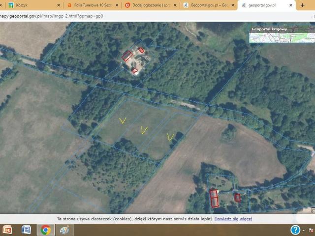Close the Koszyk tab
Image resolution: width=315 pixels, height=236 pixels.
click(59, 5)
